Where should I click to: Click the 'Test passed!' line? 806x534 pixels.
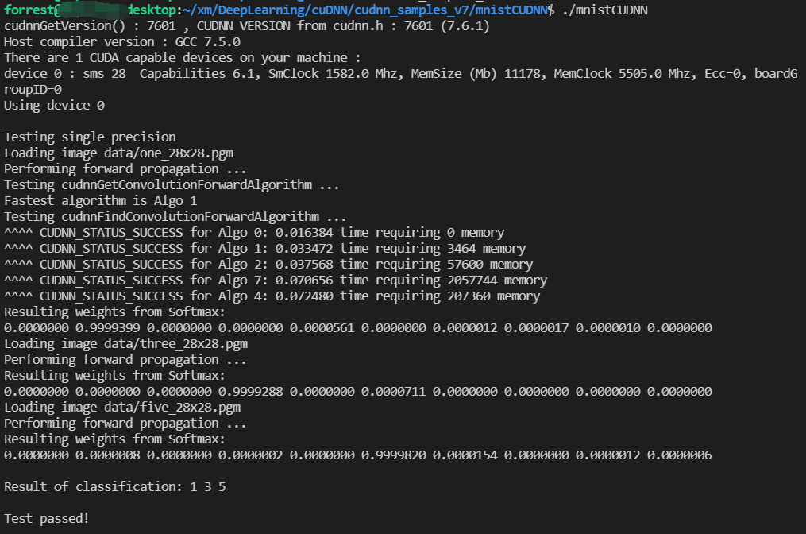pyautogui.click(x=47, y=519)
